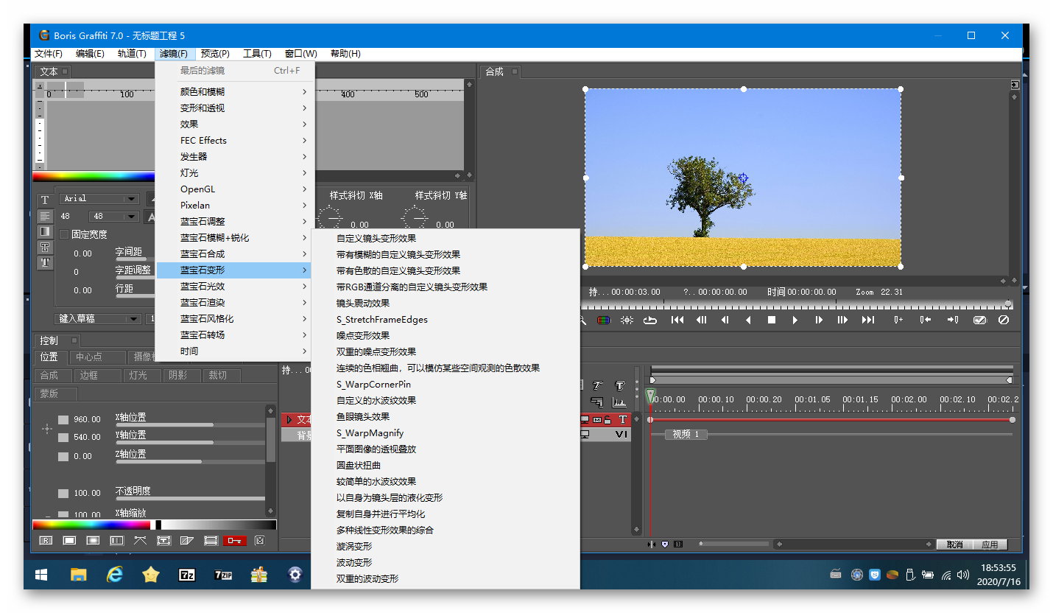Open File Explorer from the taskbar
The image size is (1053, 613).
pos(79,574)
